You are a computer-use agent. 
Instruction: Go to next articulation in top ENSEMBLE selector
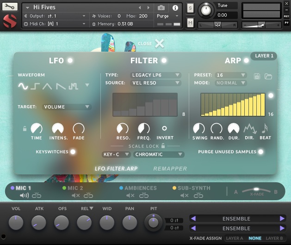click(x=282, y=219)
